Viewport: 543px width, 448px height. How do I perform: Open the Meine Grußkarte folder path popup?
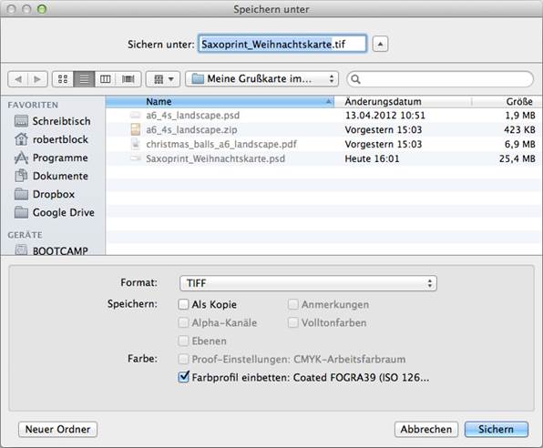pyautogui.click(x=261, y=79)
